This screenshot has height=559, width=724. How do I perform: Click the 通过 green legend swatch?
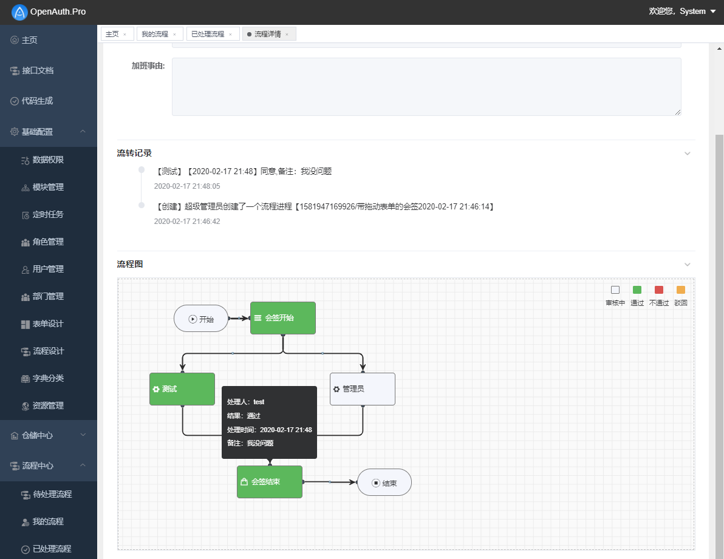(637, 290)
